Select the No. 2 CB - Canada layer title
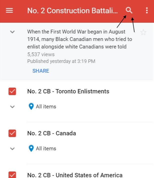The width and height of the screenshot is (154, 178). 51,133
